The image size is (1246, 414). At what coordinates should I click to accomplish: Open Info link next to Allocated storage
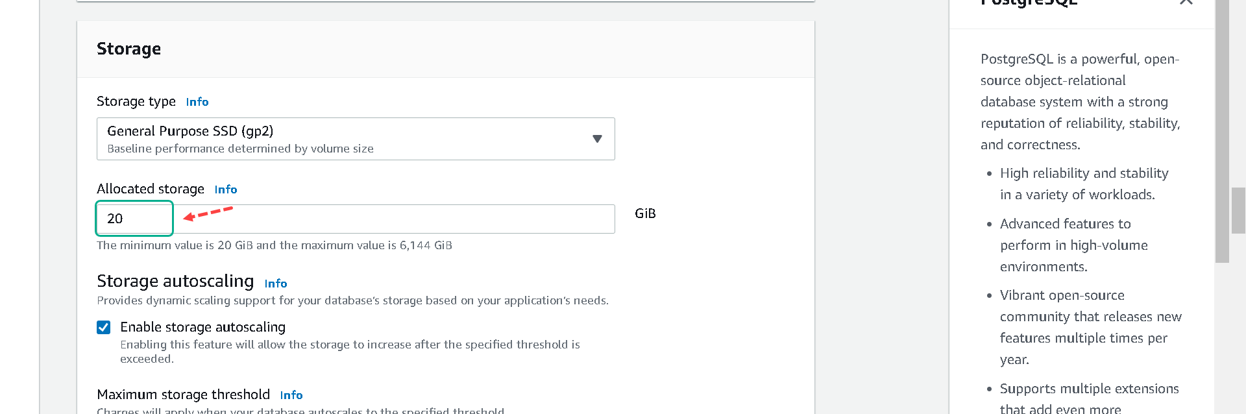(x=226, y=189)
